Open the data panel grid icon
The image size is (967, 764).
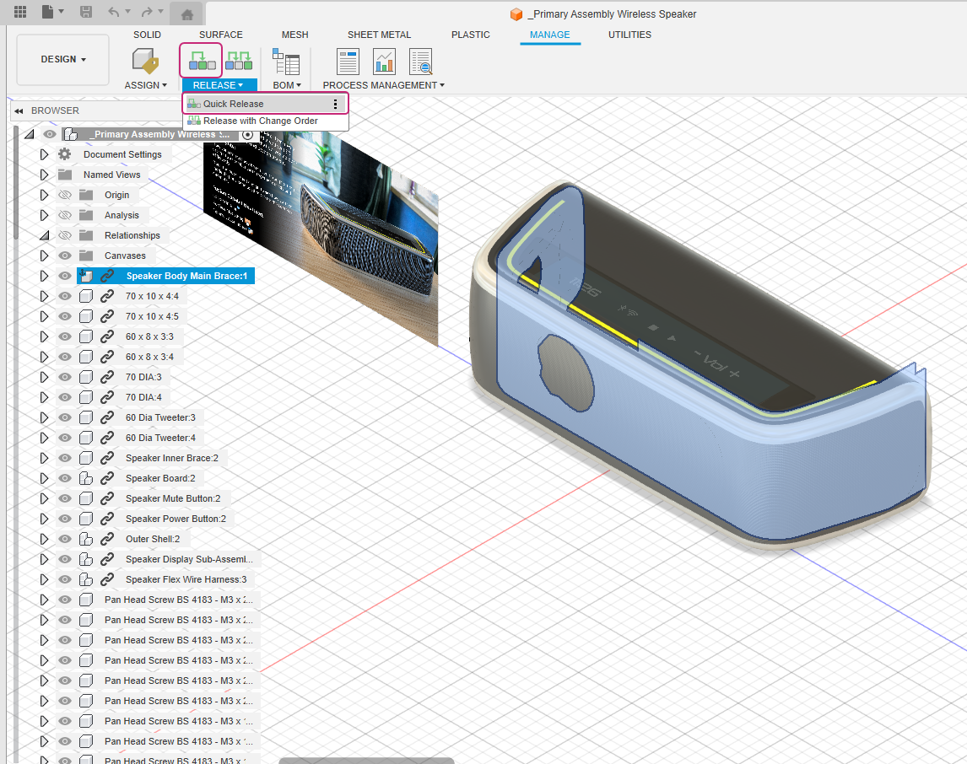[19, 11]
